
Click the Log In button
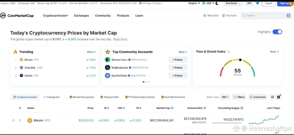tap(269, 3)
